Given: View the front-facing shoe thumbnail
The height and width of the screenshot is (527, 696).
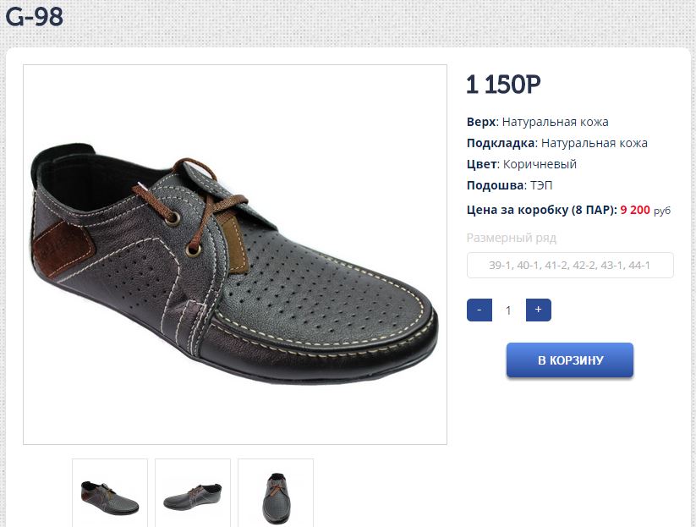Looking at the screenshot, I should 276,495.
